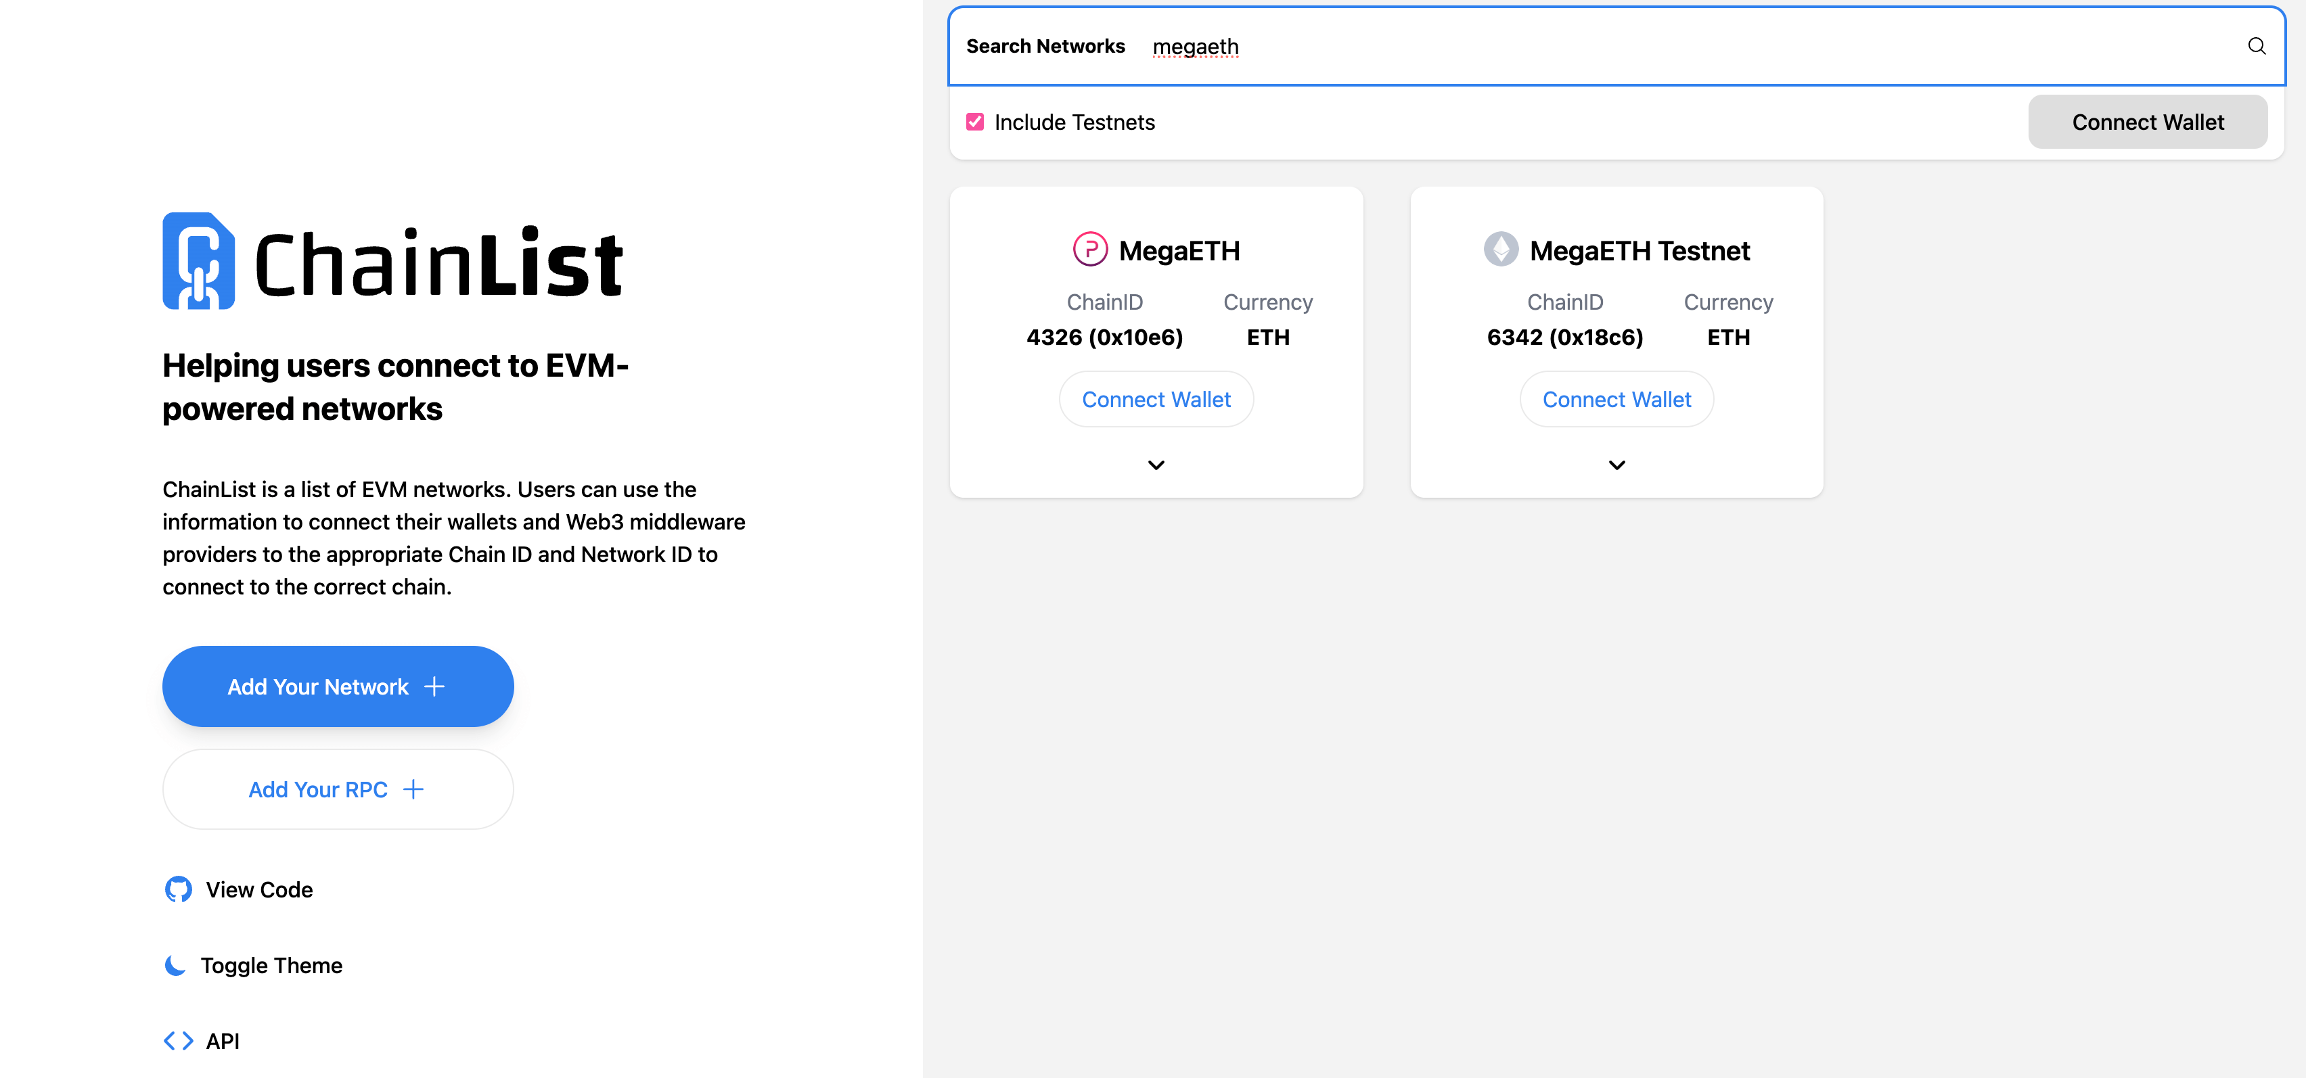Viewport: 2306px width, 1078px height.
Task: Click the MegaETH Testnet Ethereum logo
Action: coord(1500,250)
